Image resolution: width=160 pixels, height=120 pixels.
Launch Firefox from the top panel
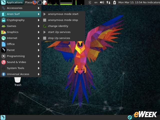click(x=34, y=2)
